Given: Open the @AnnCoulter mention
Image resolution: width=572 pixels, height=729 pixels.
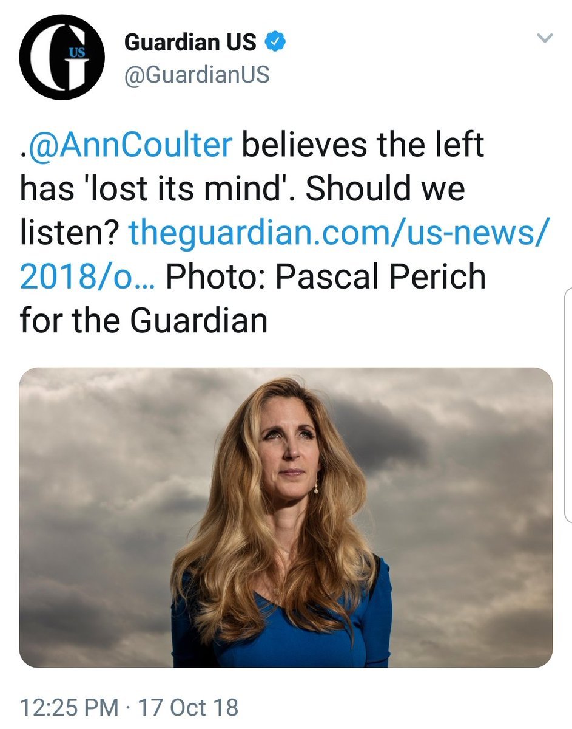Looking at the screenshot, I should 129,146.
